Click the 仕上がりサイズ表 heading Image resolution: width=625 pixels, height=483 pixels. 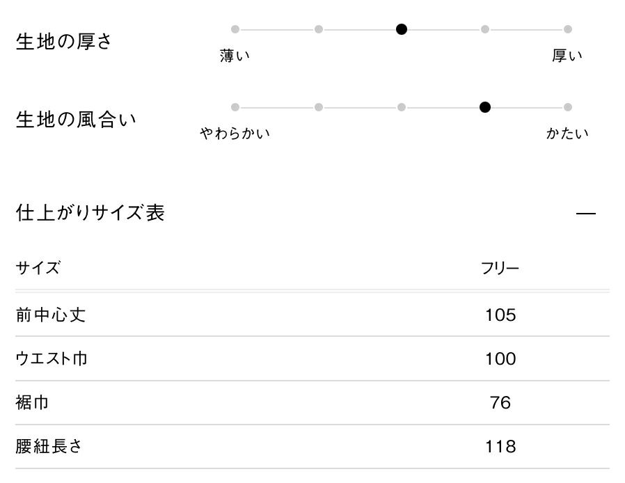[90, 213]
